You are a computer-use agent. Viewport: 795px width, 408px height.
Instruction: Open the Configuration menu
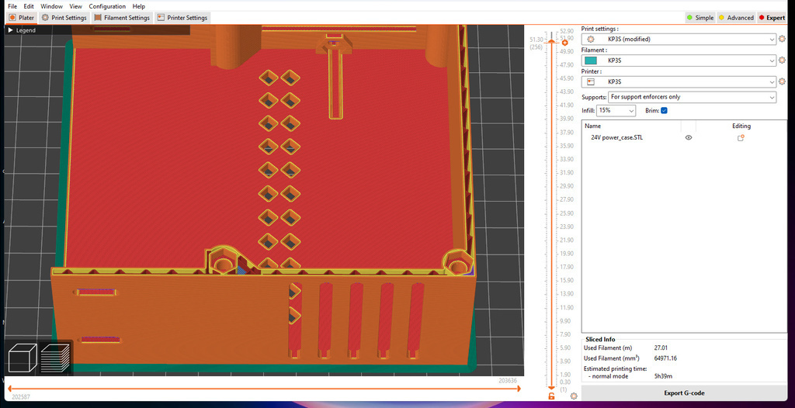coord(107,6)
